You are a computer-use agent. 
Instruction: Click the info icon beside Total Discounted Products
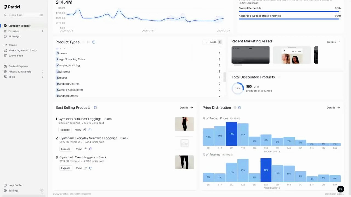pos(279,77)
